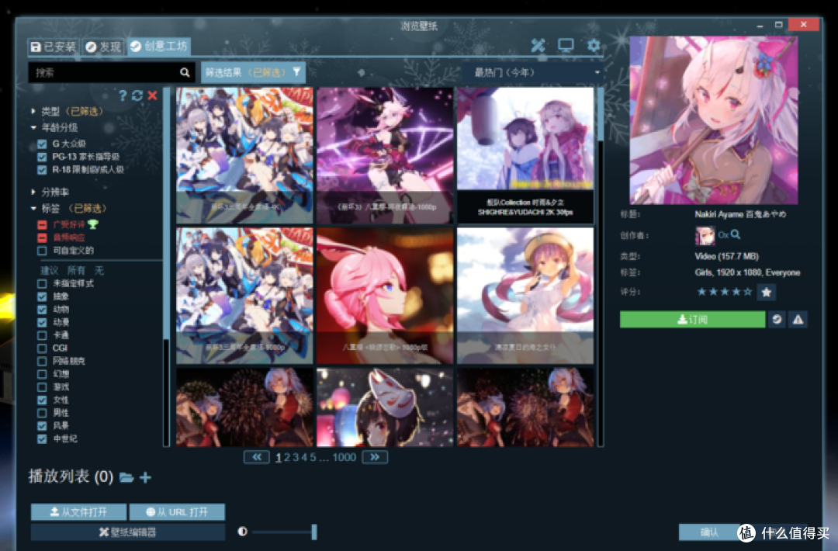This screenshot has height=551, width=838.
Task: Add a playlist with the plus icon
Action: [x=145, y=477]
